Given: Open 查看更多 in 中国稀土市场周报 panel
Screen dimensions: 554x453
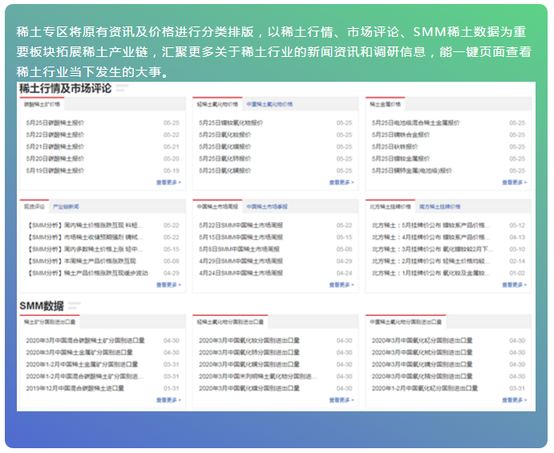Looking at the screenshot, I should (342, 285).
